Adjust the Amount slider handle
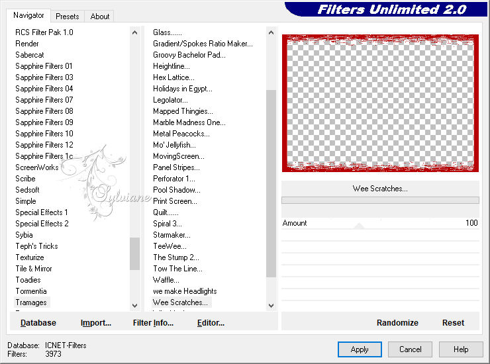 [x=359, y=226]
